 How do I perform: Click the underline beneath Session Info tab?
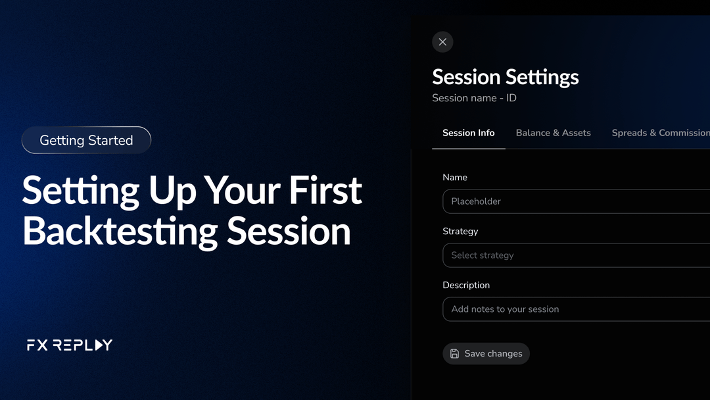[x=468, y=148]
